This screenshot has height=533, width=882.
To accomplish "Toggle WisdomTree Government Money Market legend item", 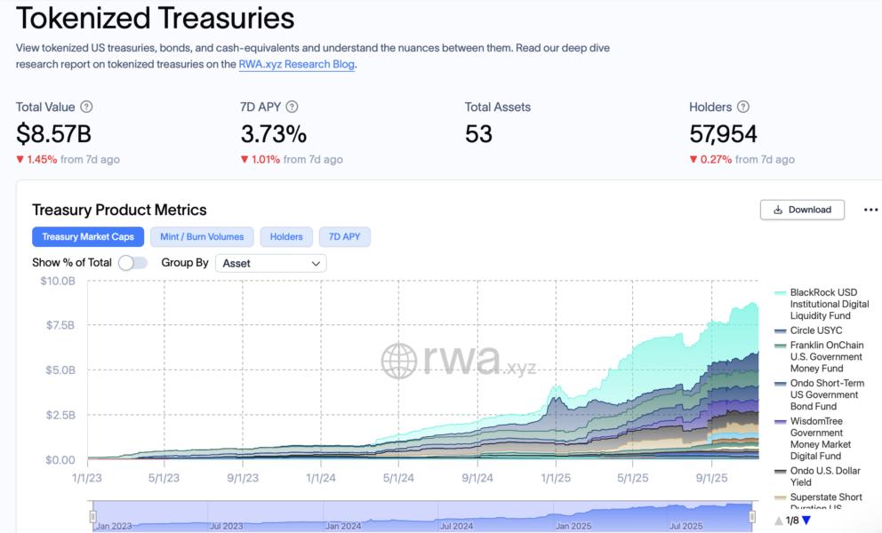I will [x=820, y=439].
